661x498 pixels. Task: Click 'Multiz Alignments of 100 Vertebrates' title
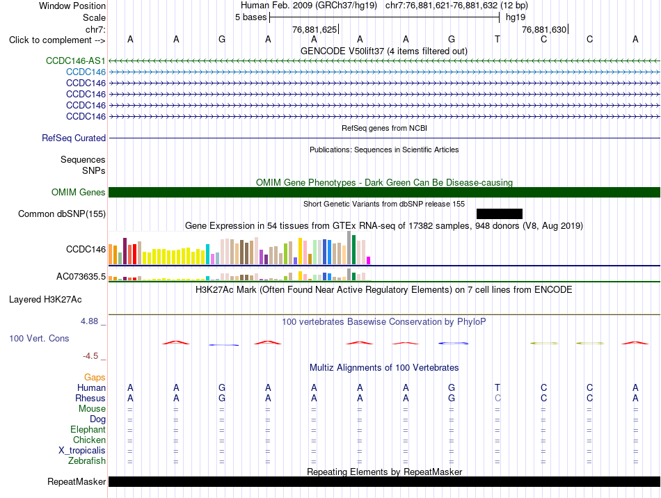[384, 368]
